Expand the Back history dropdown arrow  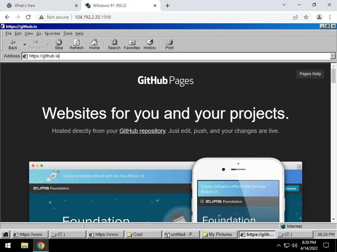(x=25, y=45)
